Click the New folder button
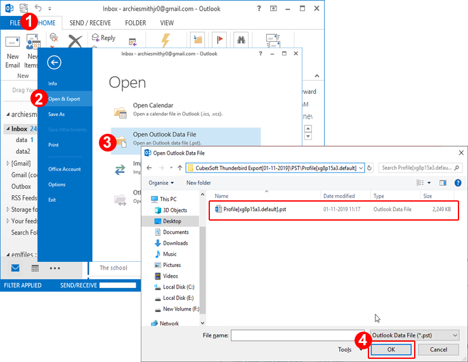The height and width of the screenshot is (362, 468). click(198, 183)
